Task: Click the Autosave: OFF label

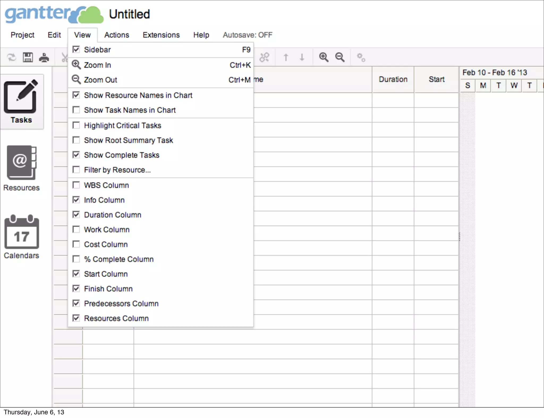Action: click(x=247, y=35)
